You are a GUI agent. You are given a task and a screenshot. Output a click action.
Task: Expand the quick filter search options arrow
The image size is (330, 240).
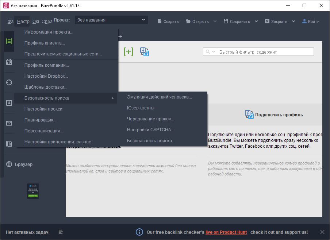(214, 52)
